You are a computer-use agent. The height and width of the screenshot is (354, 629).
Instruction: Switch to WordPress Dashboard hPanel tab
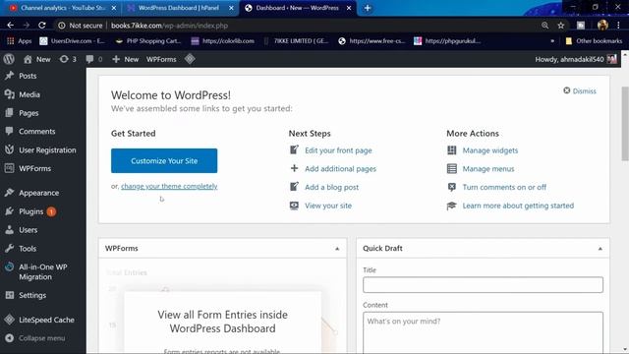179,8
